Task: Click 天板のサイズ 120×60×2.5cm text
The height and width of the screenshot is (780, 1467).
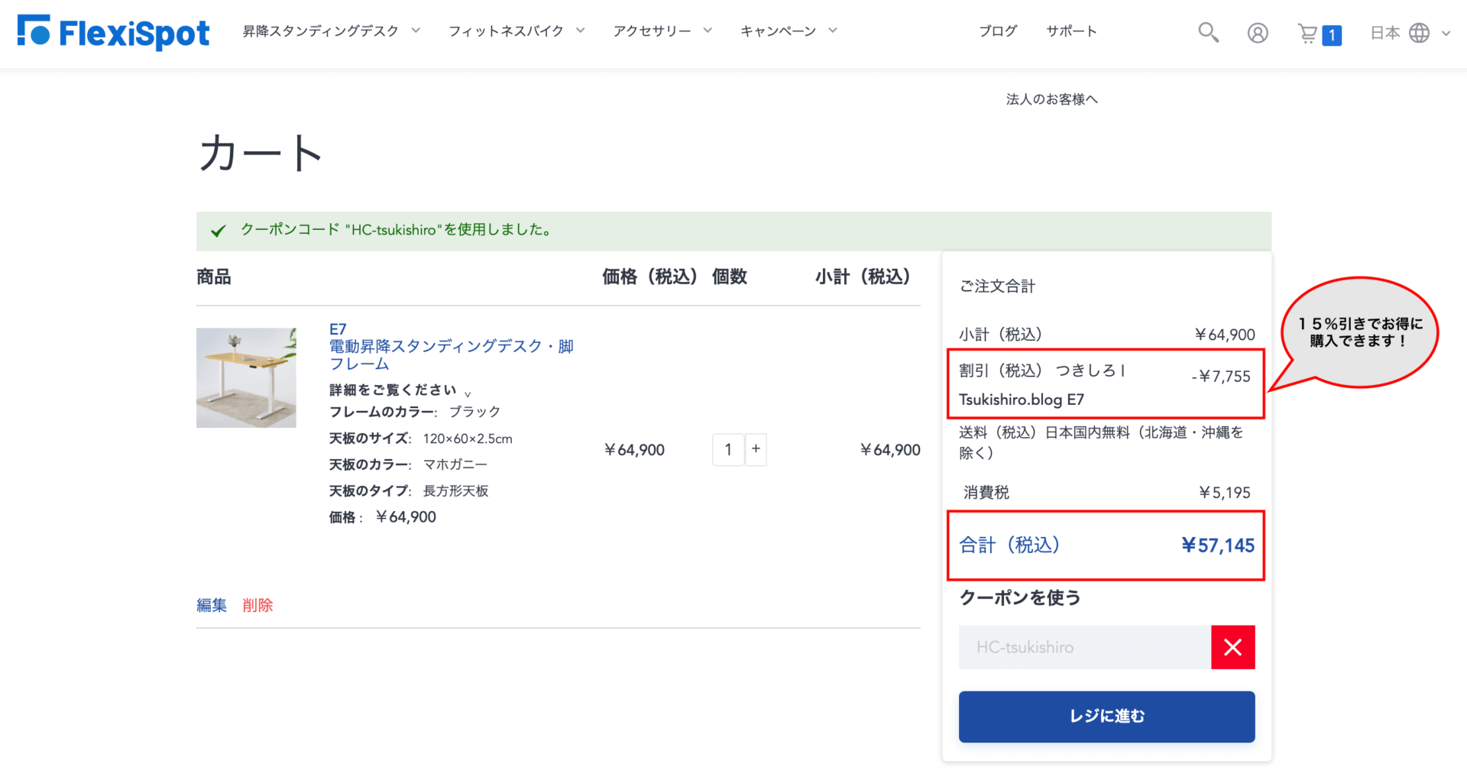Action: pyautogui.click(x=421, y=439)
